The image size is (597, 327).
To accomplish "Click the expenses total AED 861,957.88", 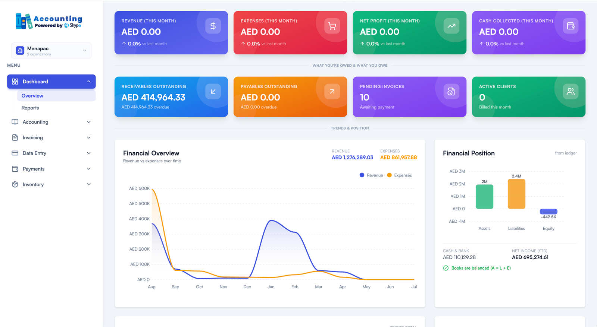I will coord(398,158).
